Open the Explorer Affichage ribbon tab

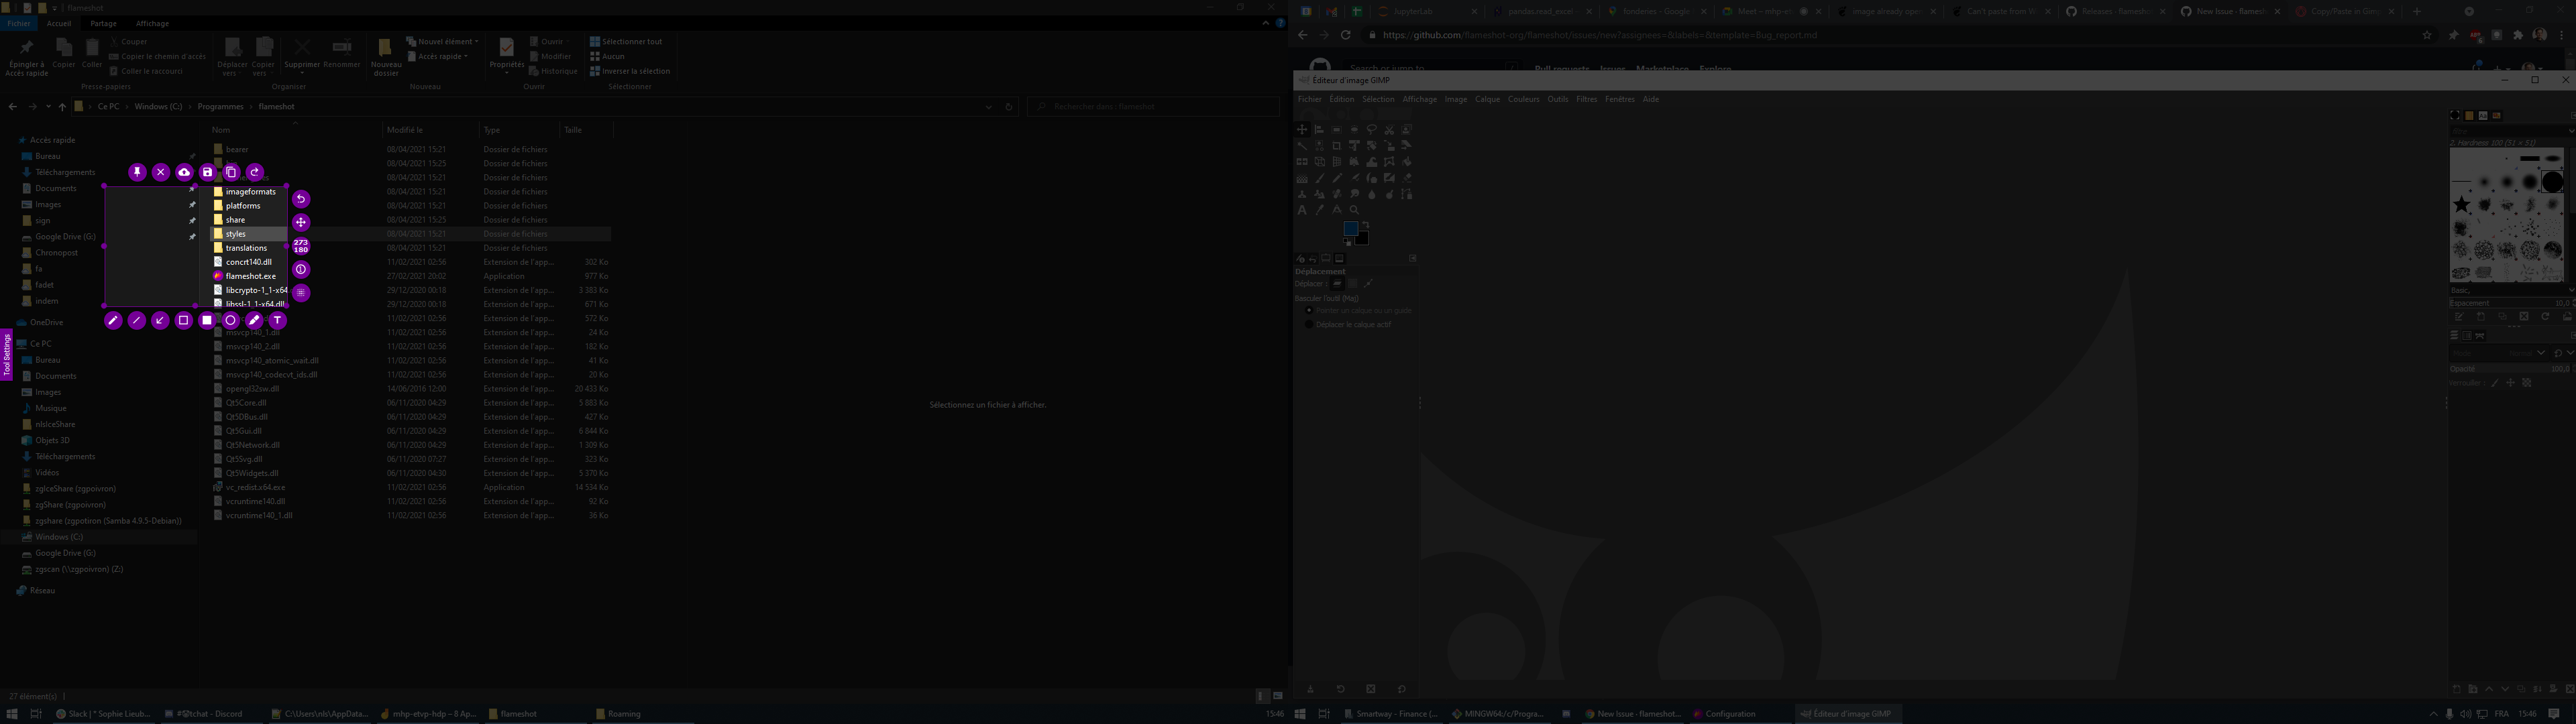tap(152, 23)
